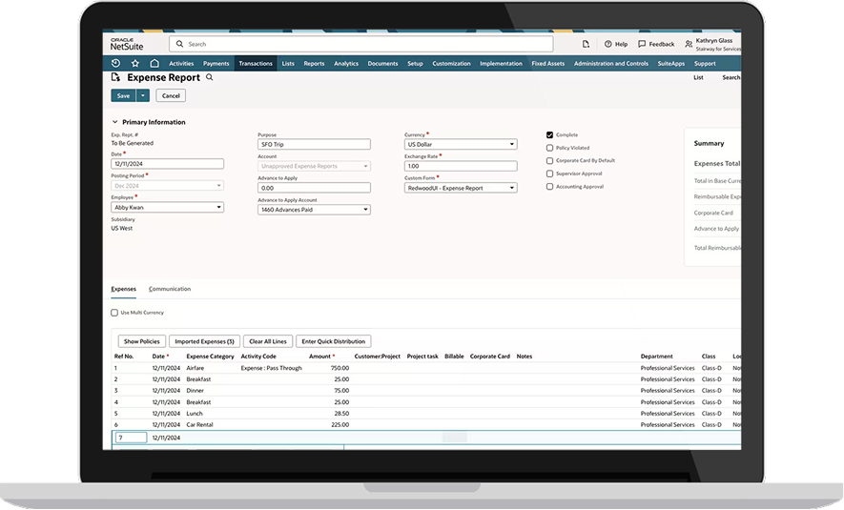Click the create new document icon in header
This screenshot has width=844, height=510.
(x=586, y=44)
